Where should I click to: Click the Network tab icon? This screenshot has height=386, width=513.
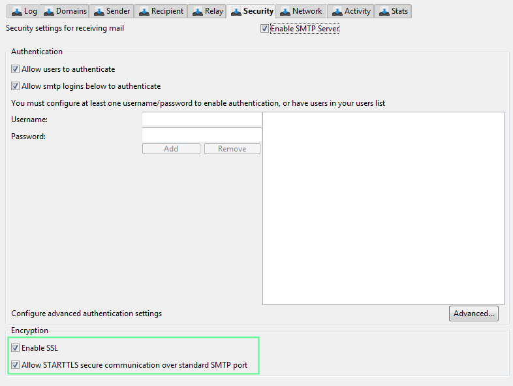coord(285,11)
